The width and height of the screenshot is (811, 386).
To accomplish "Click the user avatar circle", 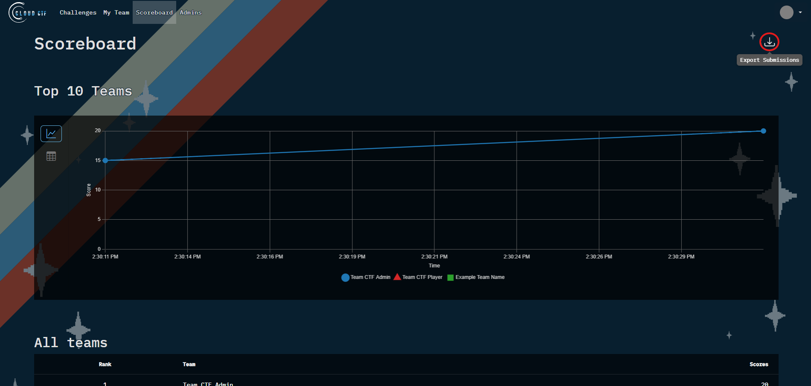I will 786,12.
